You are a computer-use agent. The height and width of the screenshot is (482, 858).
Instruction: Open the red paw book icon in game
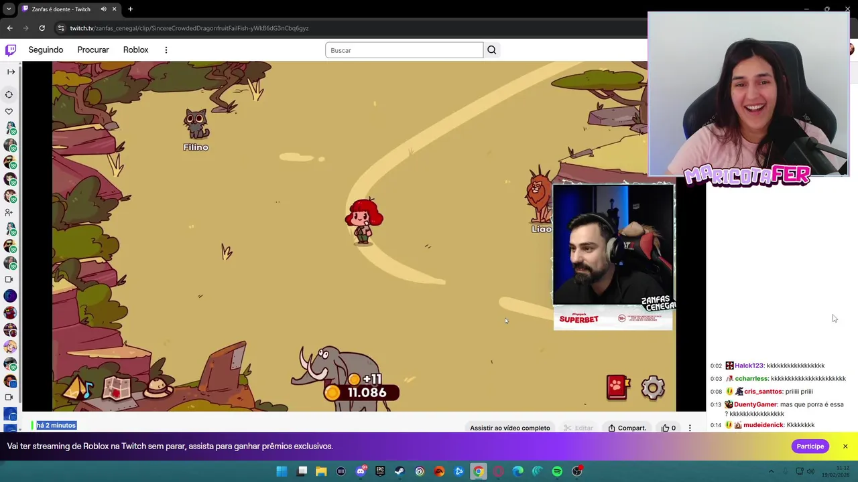pos(618,388)
